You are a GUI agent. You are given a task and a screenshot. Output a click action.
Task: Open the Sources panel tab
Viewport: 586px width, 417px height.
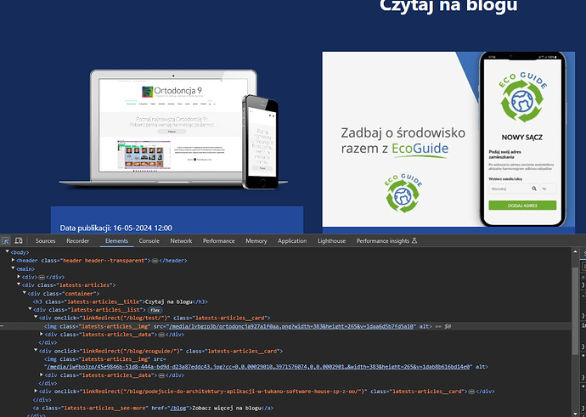[x=45, y=241]
